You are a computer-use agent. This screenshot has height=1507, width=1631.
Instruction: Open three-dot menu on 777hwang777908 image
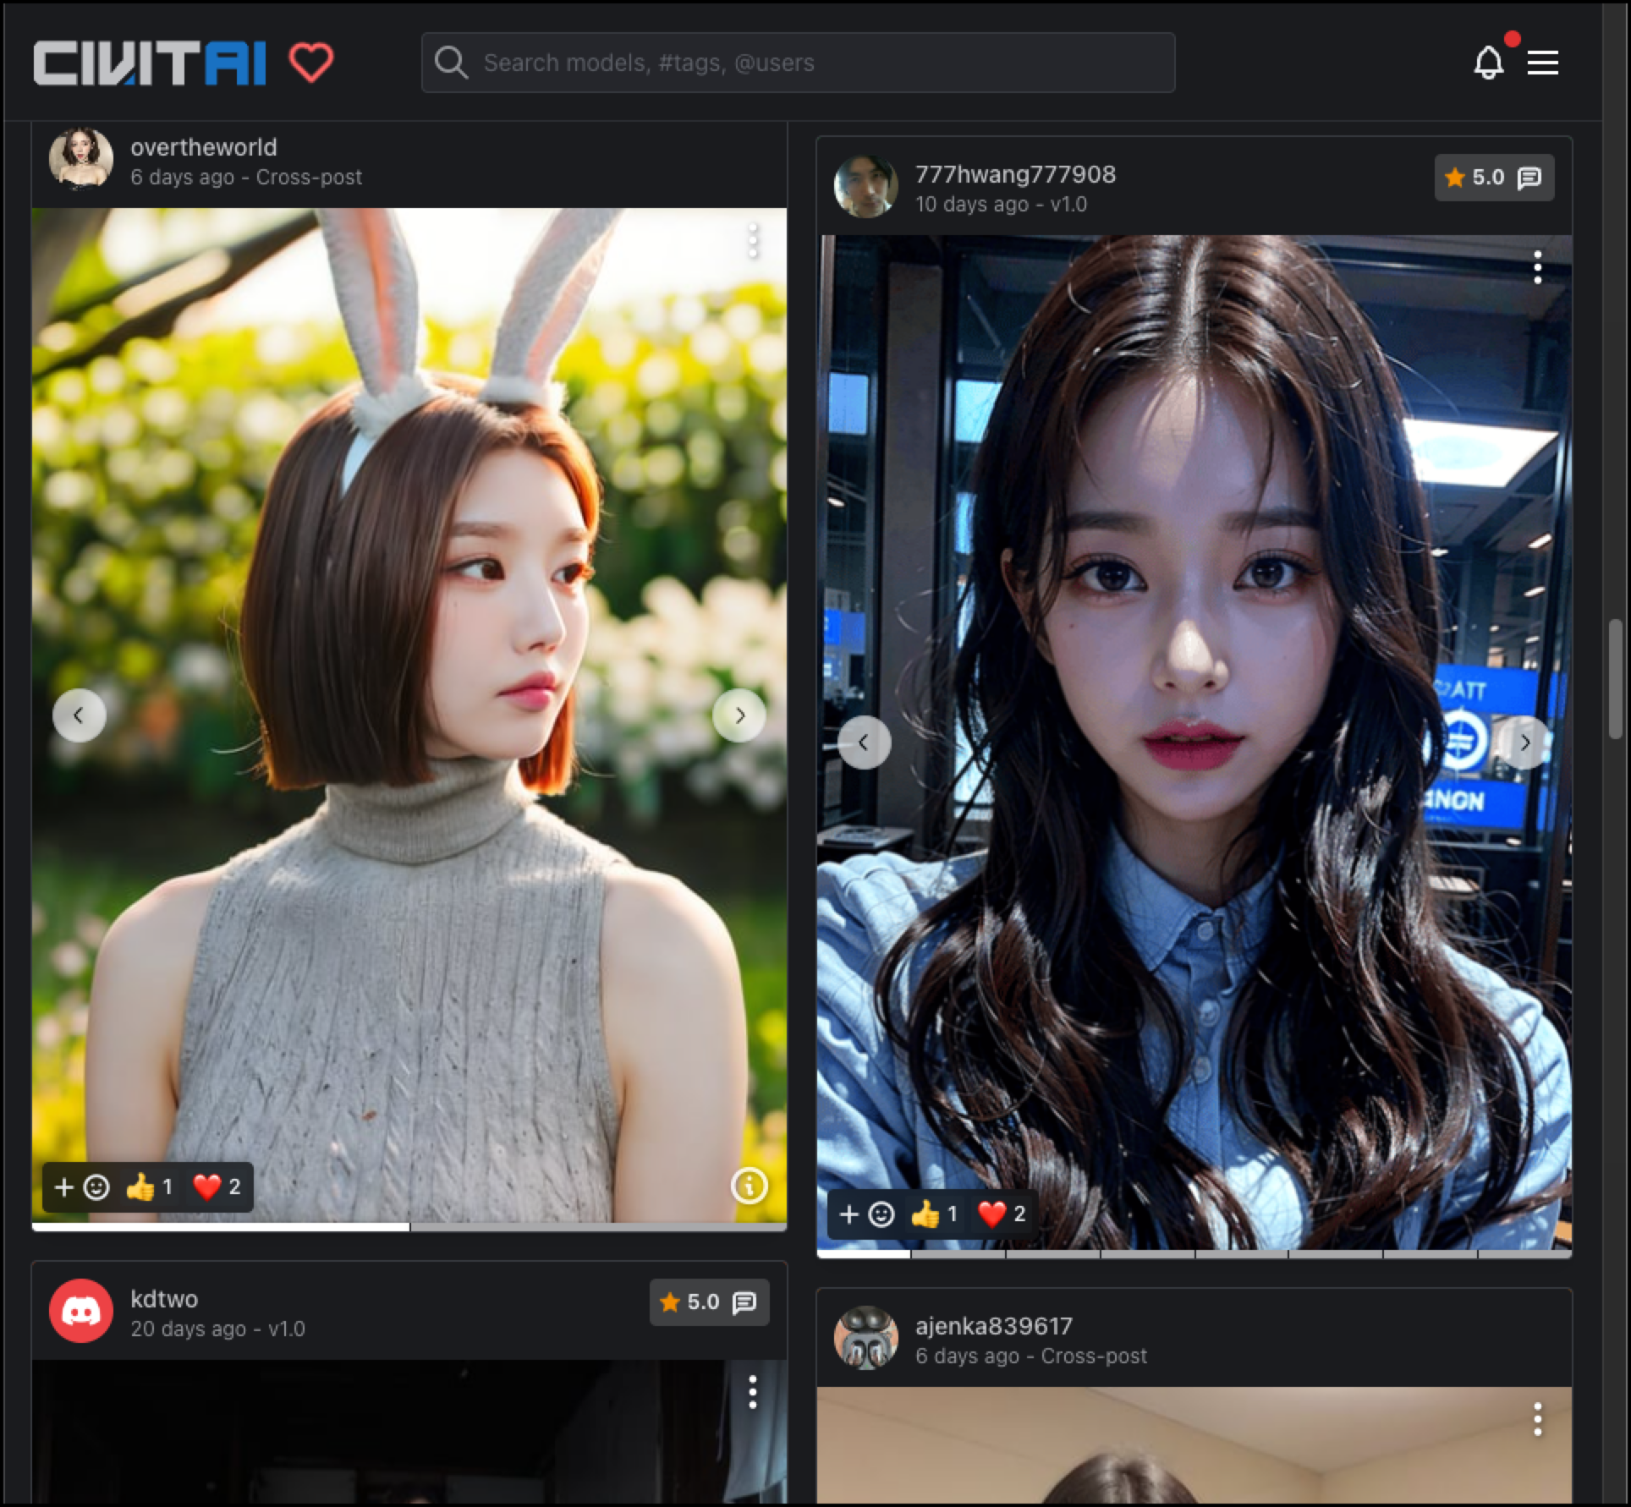tap(1537, 268)
